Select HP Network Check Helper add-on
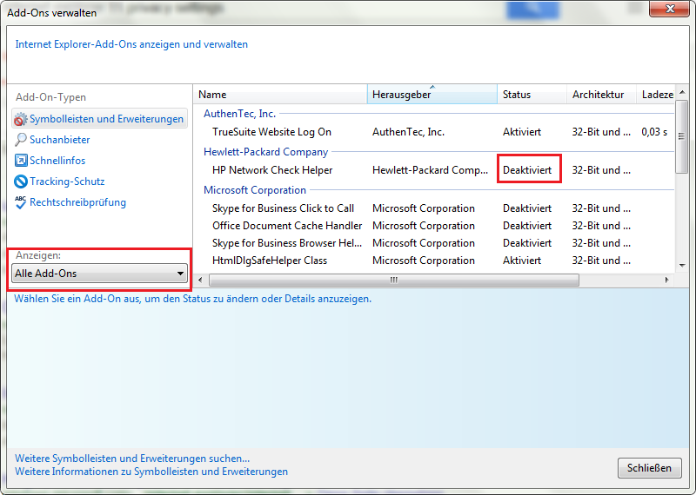This screenshot has height=495, width=696. click(272, 170)
